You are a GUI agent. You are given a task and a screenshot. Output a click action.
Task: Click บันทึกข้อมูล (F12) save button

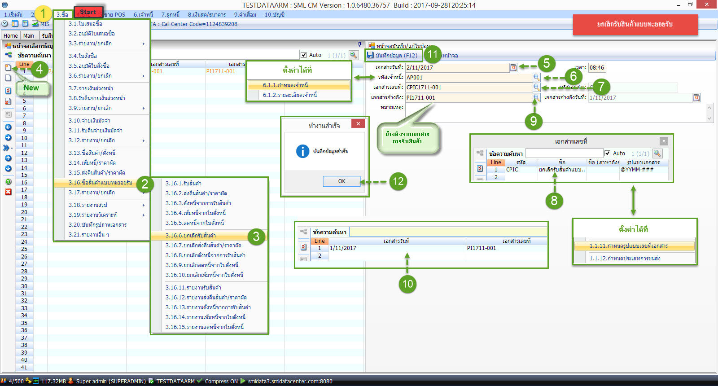393,55
